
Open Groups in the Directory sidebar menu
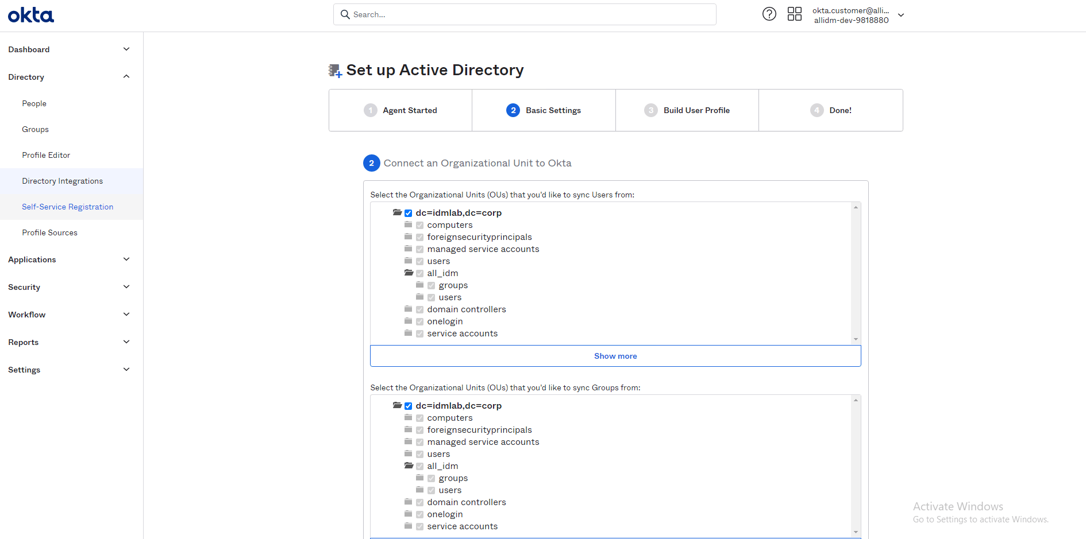click(x=36, y=129)
